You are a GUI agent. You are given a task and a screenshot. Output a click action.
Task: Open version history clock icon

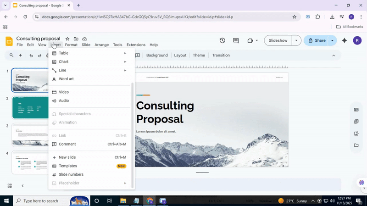pyautogui.click(x=222, y=40)
